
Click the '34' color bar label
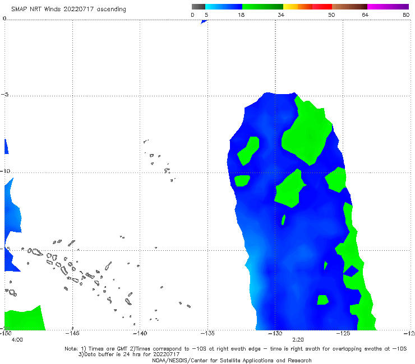[x=281, y=15]
